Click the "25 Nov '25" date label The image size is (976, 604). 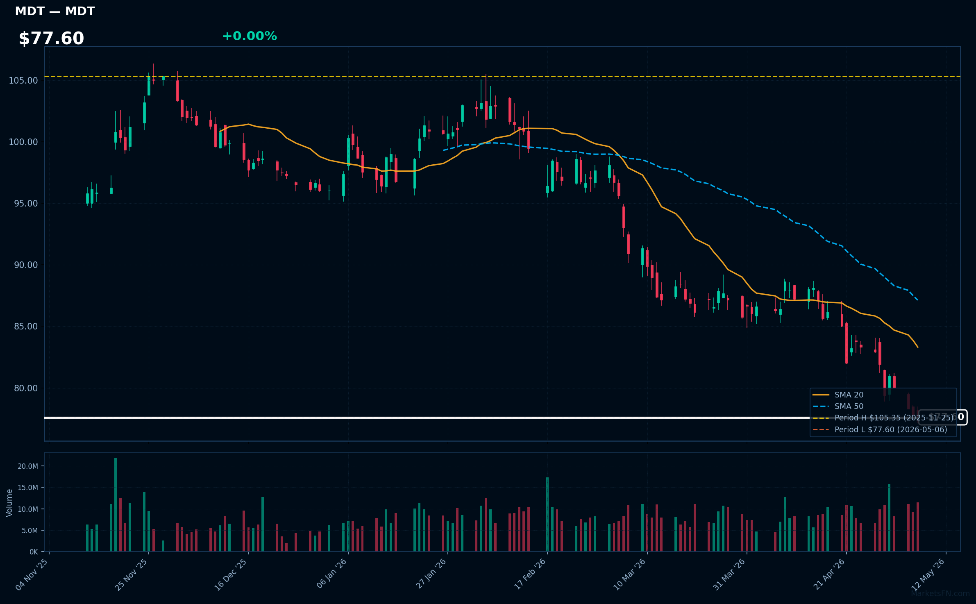click(131, 574)
